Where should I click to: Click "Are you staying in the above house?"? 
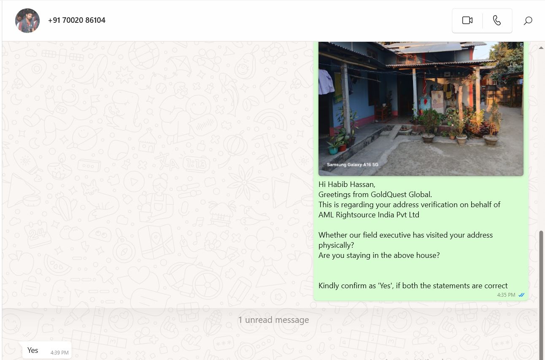tap(379, 255)
